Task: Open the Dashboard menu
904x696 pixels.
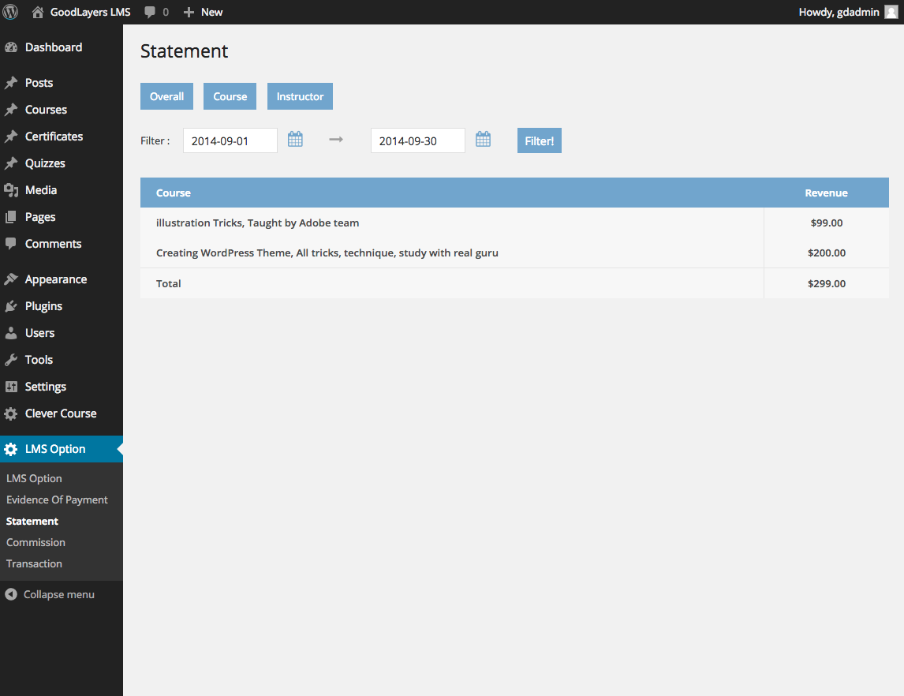Action: point(61,47)
